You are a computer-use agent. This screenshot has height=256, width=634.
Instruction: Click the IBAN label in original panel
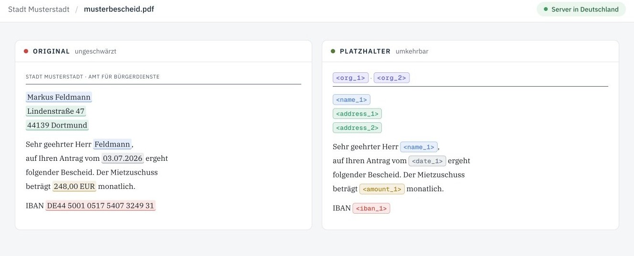[x=35, y=206]
